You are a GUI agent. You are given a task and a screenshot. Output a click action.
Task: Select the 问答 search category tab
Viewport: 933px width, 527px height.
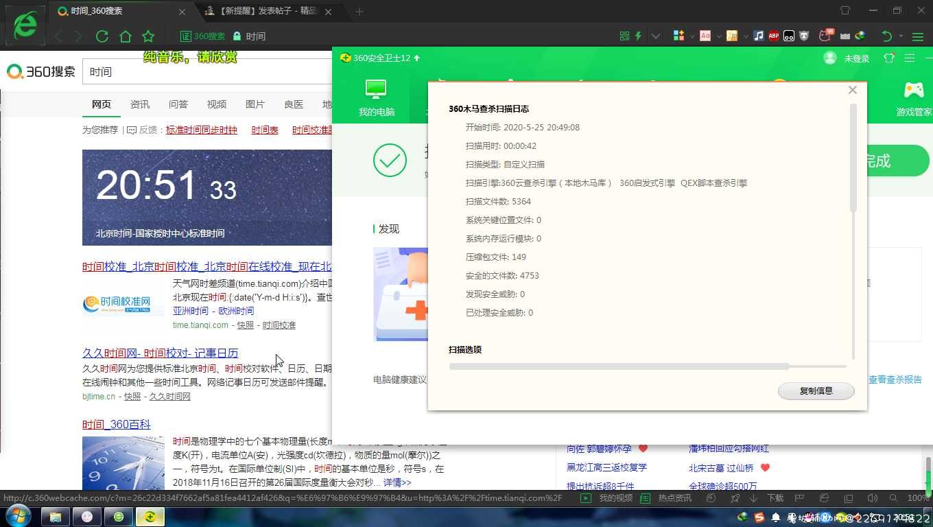pos(178,104)
